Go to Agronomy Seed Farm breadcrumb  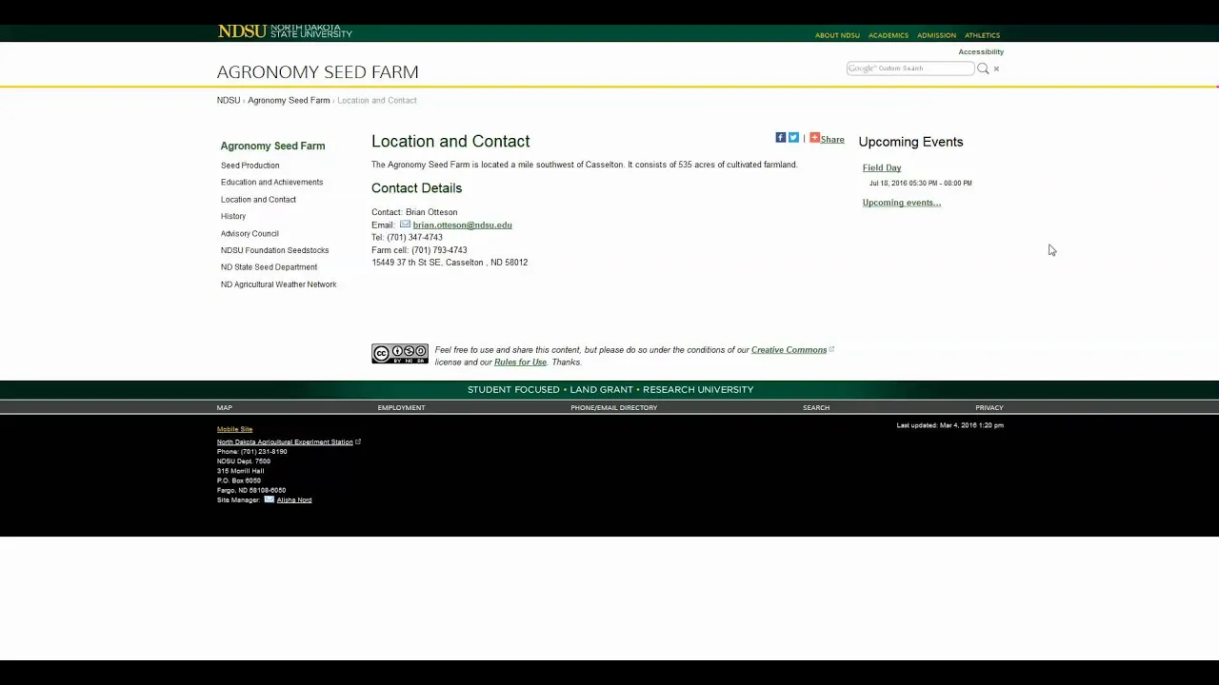289,100
